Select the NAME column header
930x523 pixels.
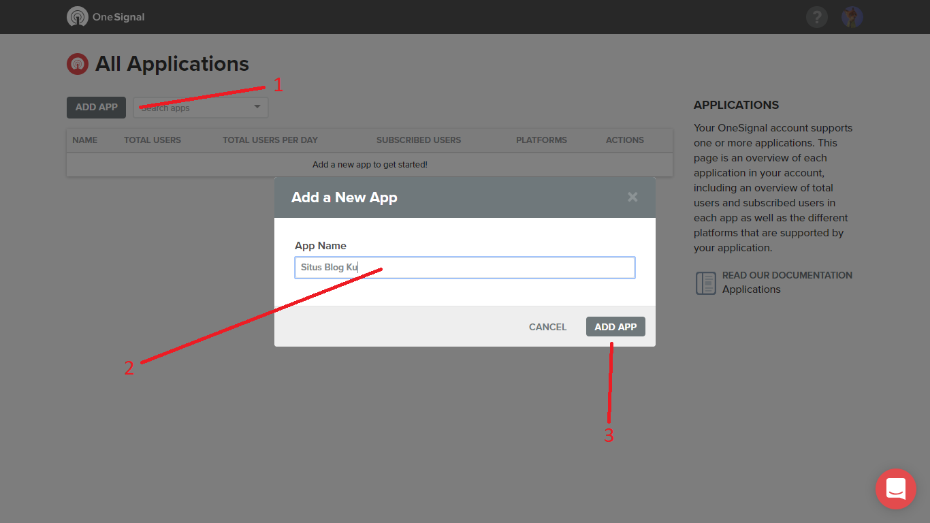tap(84, 140)
